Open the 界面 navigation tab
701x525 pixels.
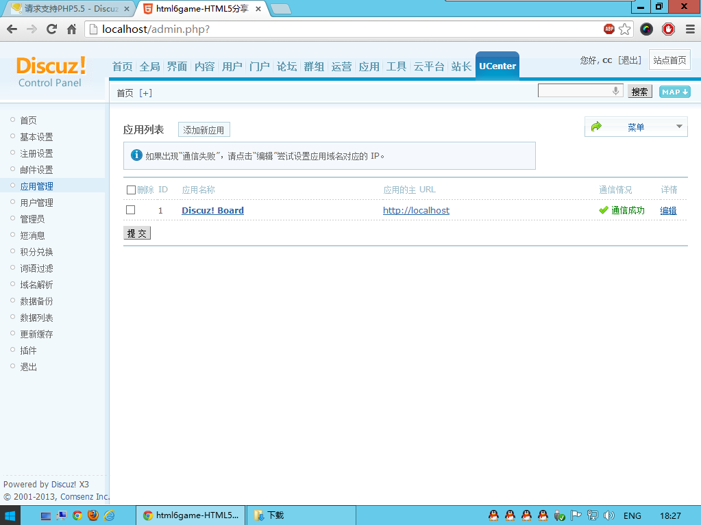(x=177, y=66)
